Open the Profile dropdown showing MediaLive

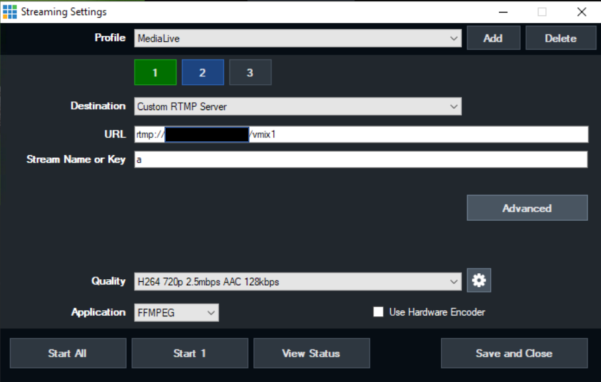pos(297,38)
